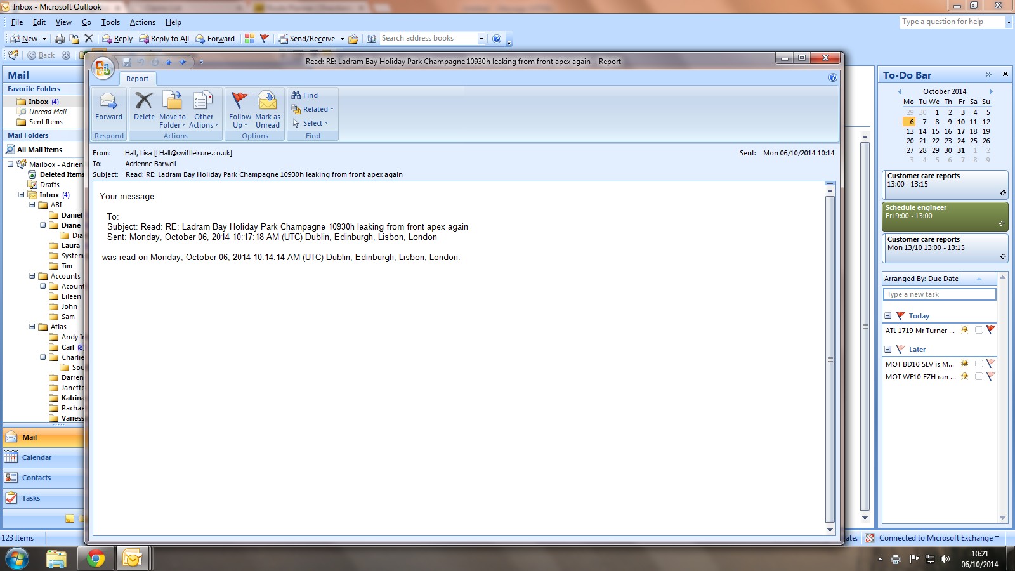Tick the checkbox for the ATL 1719 Mr Turner task
Screen dimensions: 1015x571
[x=979, y=330]
